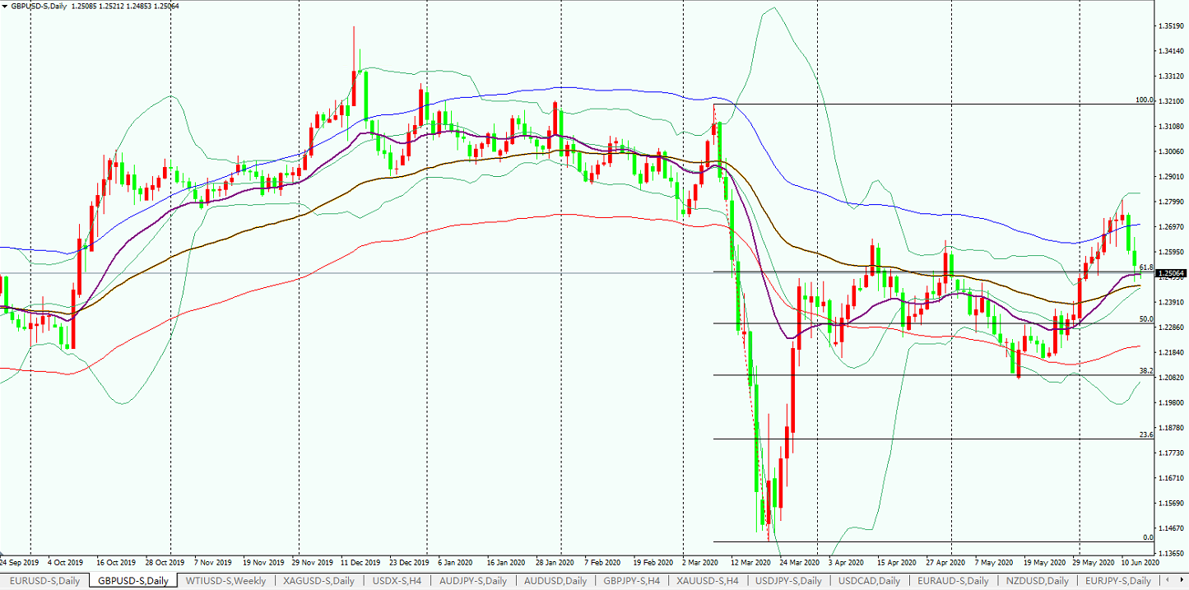Click the left tab-scroll arrow

pos(1168,581)
